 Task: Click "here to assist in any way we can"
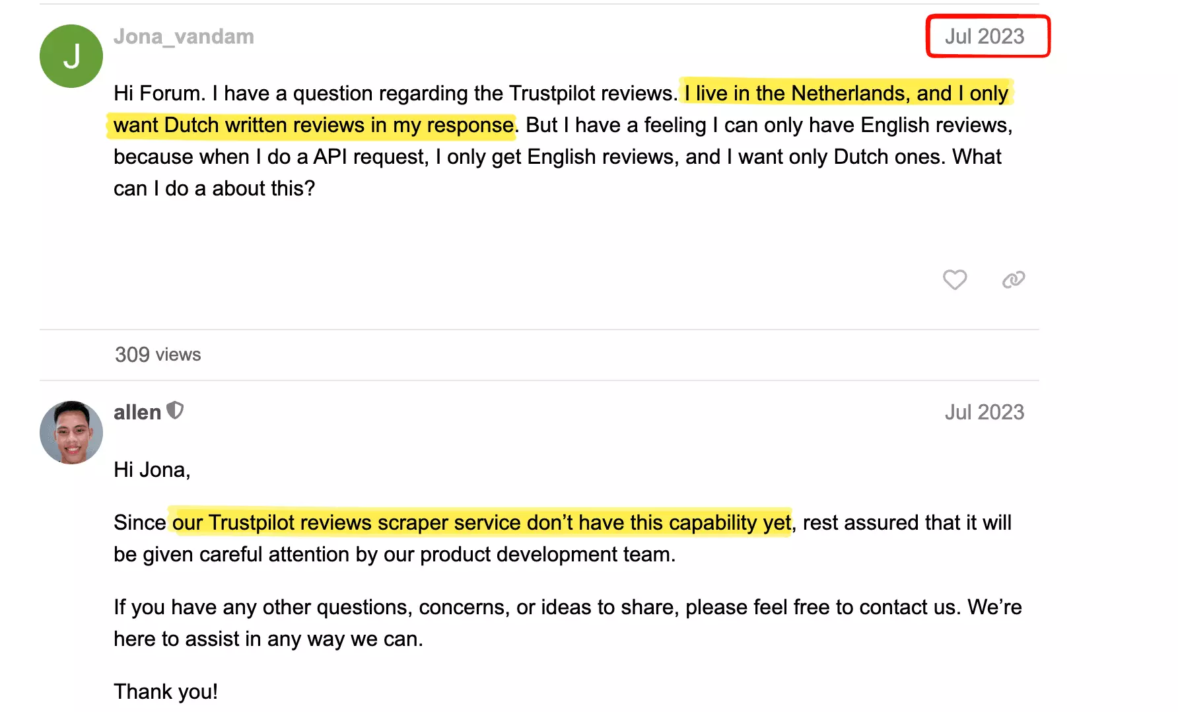click(268, 639)
